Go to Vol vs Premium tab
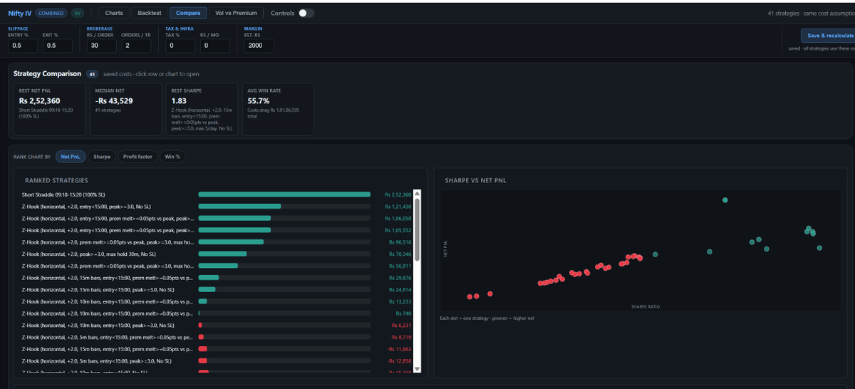Screen dimensions: 855x389 point(236,13)
